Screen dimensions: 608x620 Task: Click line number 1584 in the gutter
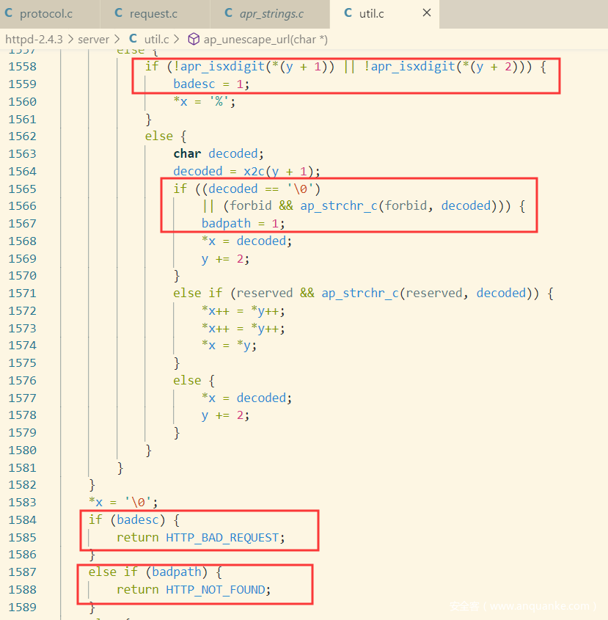(22, 519)
